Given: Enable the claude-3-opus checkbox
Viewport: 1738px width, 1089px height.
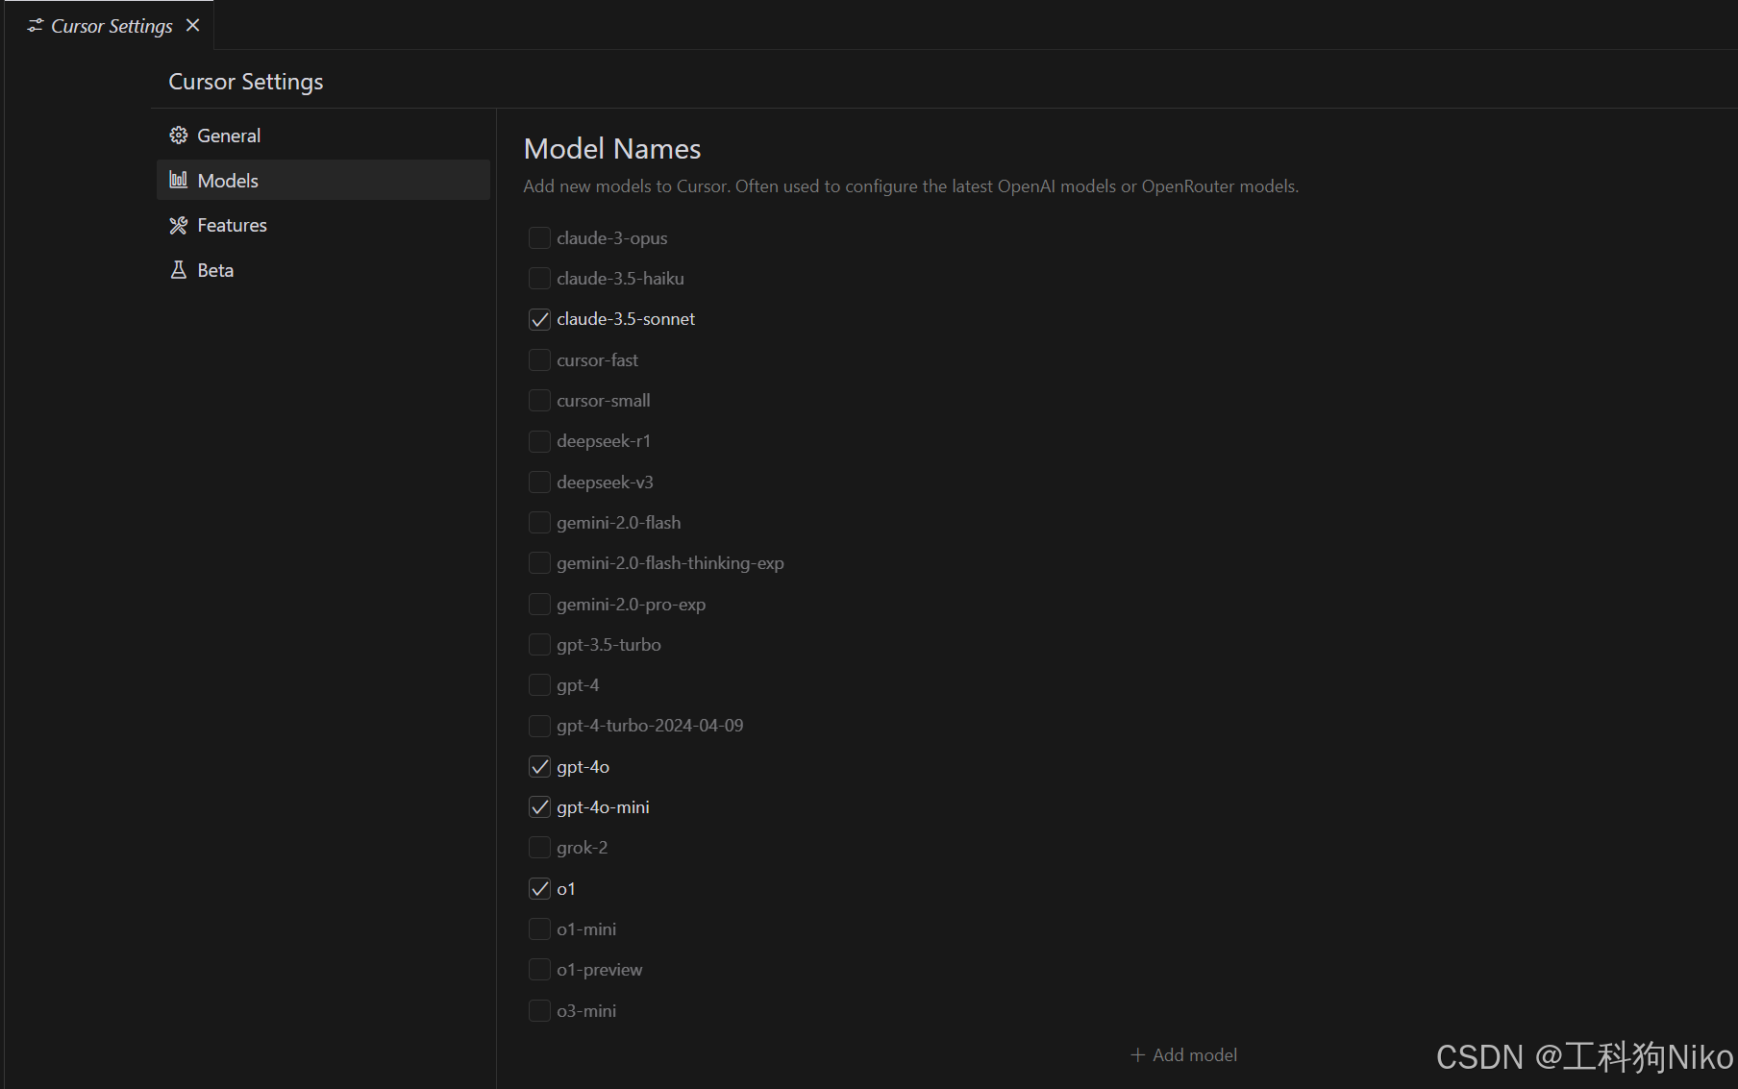Looking at the screenshot, I should pyautogui.click(x=539, y=237).
